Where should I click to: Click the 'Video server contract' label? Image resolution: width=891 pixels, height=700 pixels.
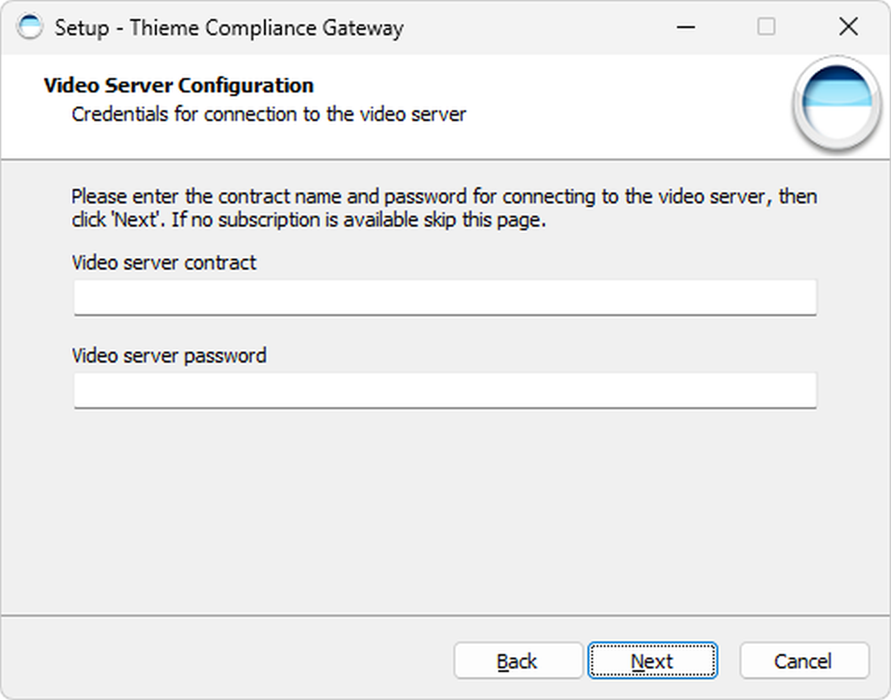tap(164, 262)
